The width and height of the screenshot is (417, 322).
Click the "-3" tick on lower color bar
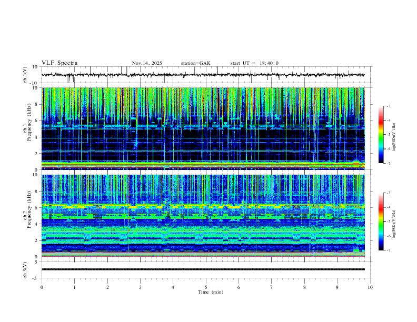[x=388, y=193]
